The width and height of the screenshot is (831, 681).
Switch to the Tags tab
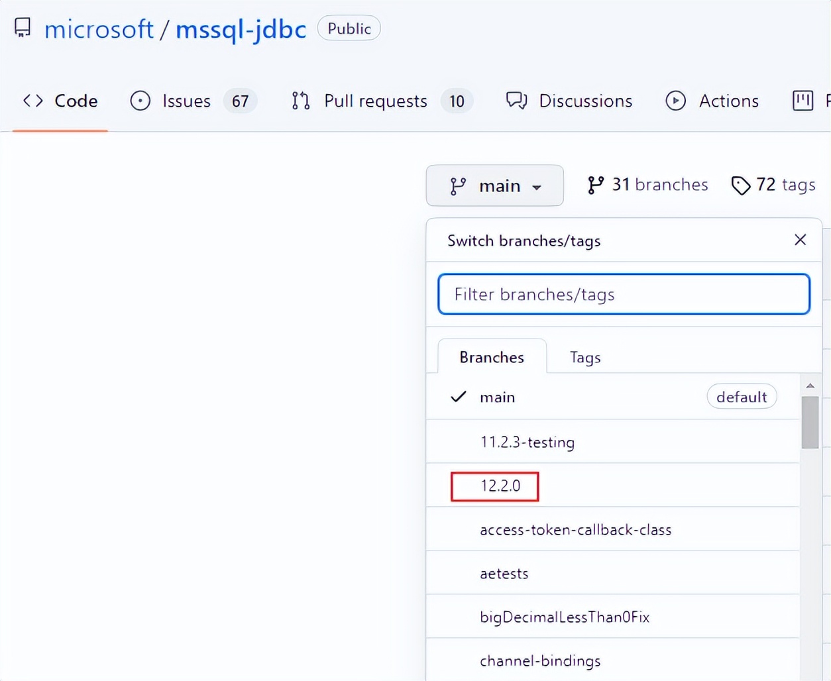pos(584,357)
